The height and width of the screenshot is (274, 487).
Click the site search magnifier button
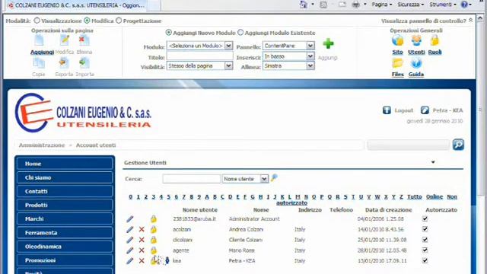point(458,145)
